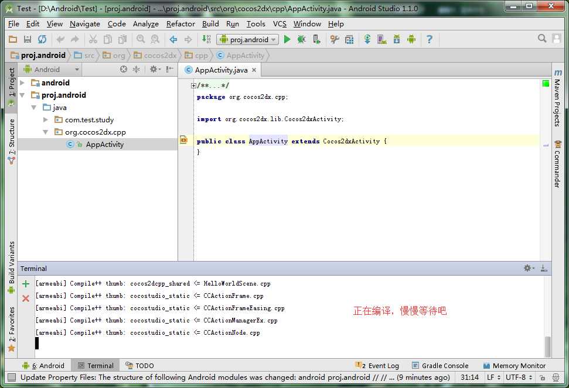
Task: Expand the android module tree node
Action: click(22, 83)
